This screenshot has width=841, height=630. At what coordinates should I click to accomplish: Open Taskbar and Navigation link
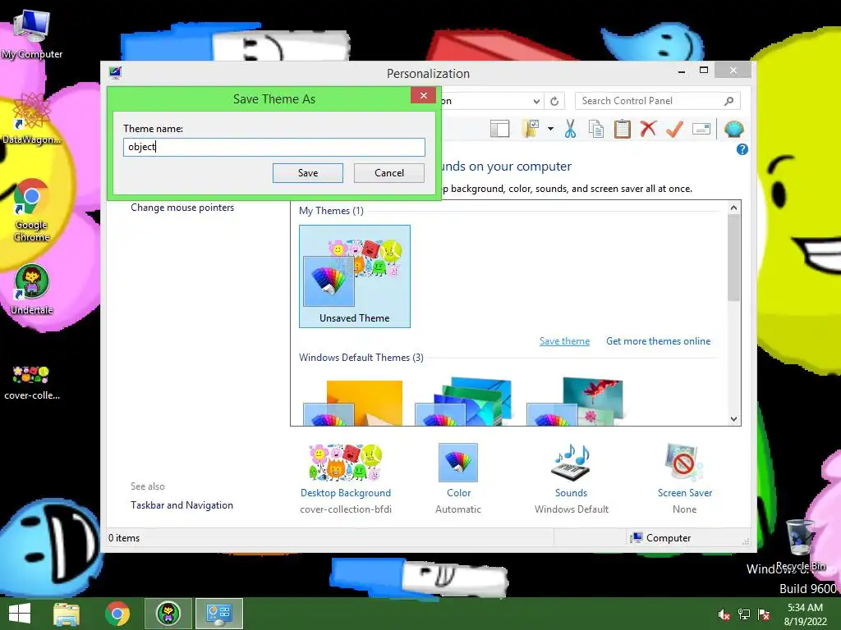(182, 505)
